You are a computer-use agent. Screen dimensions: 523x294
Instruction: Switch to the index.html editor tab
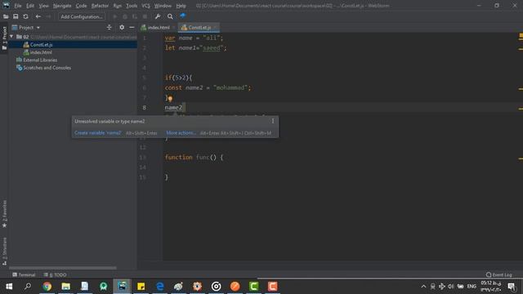coord(158,27)
